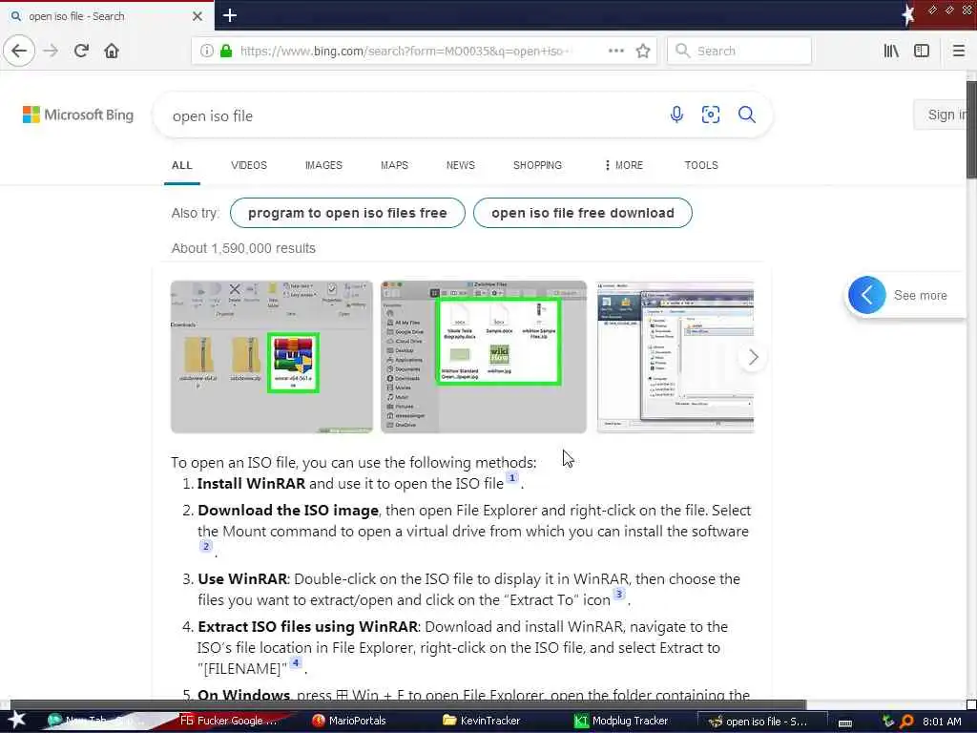Click the 8:01 AM clock
The image size is (977, 733).
click(942, 722)
